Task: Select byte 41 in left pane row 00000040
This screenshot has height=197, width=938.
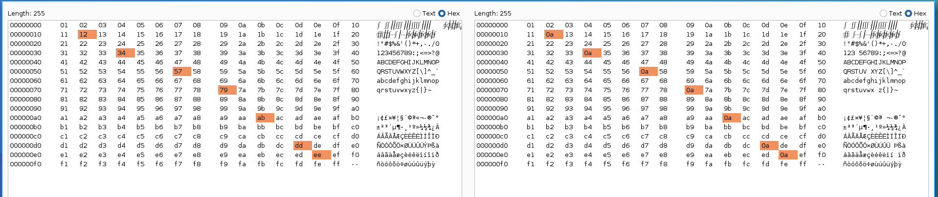Action: point(64,62)
